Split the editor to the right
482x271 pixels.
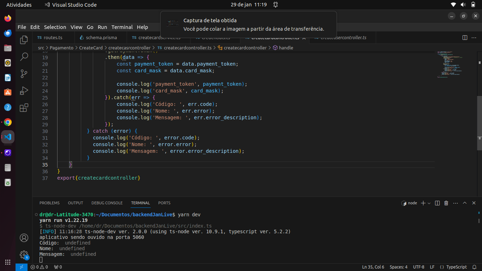coord(465,37)
